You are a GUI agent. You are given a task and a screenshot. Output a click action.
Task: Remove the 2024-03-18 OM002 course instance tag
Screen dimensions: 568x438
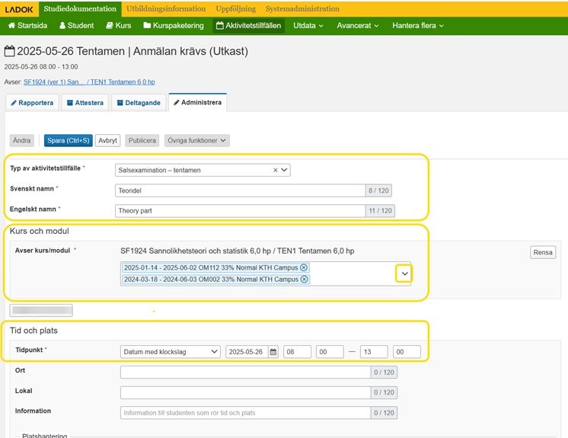pos(305,280)
